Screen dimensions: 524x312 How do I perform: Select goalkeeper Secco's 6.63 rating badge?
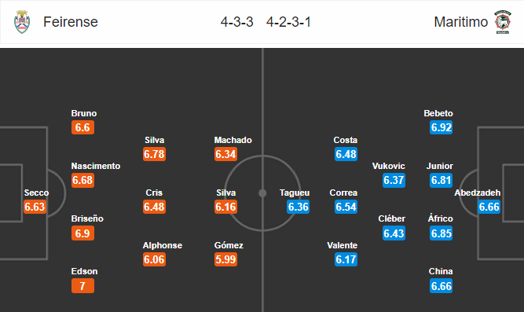[35, 207]
